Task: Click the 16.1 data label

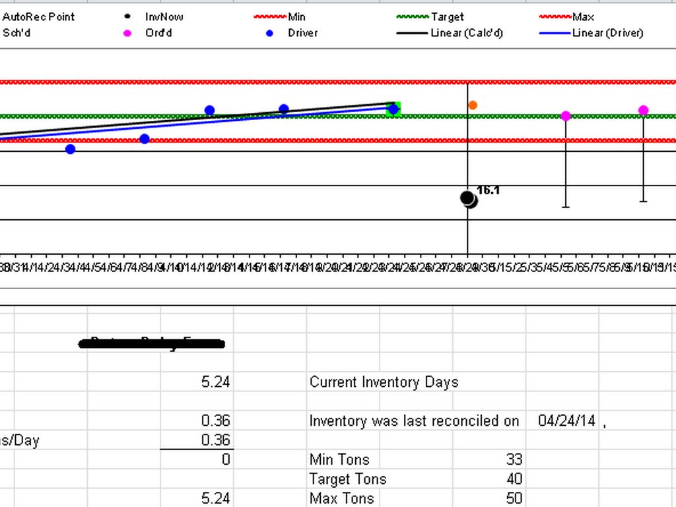Action: coord(489,190)
